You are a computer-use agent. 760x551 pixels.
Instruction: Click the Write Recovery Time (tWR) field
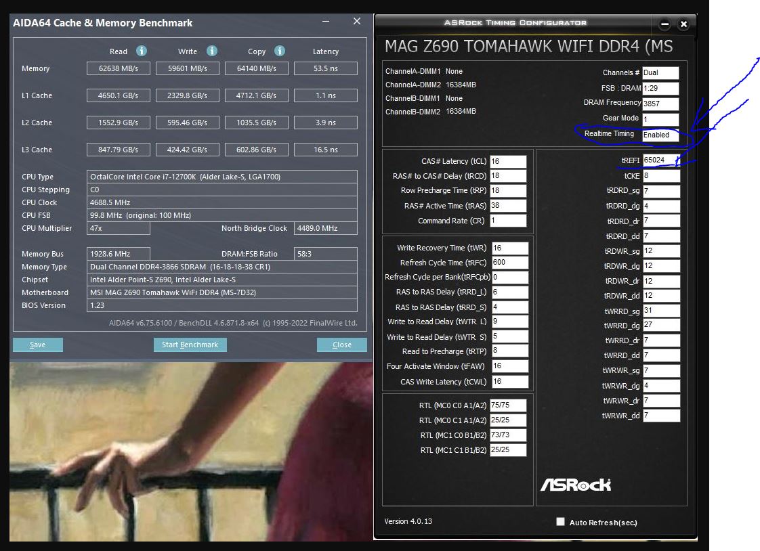point(510,248)
